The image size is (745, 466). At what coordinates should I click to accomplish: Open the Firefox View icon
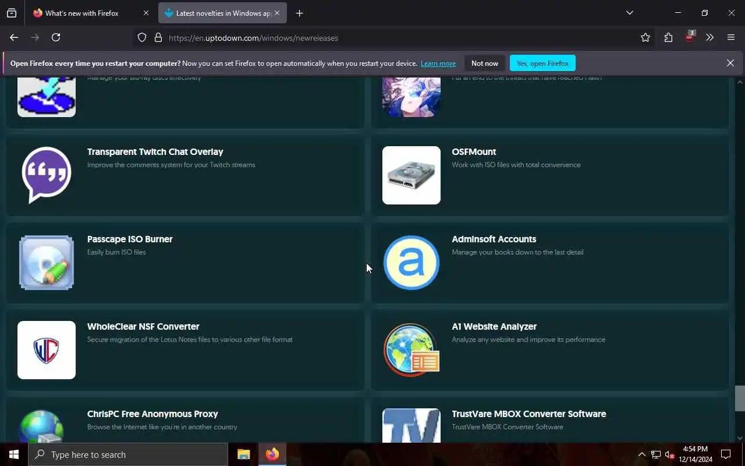coord(12,13)
